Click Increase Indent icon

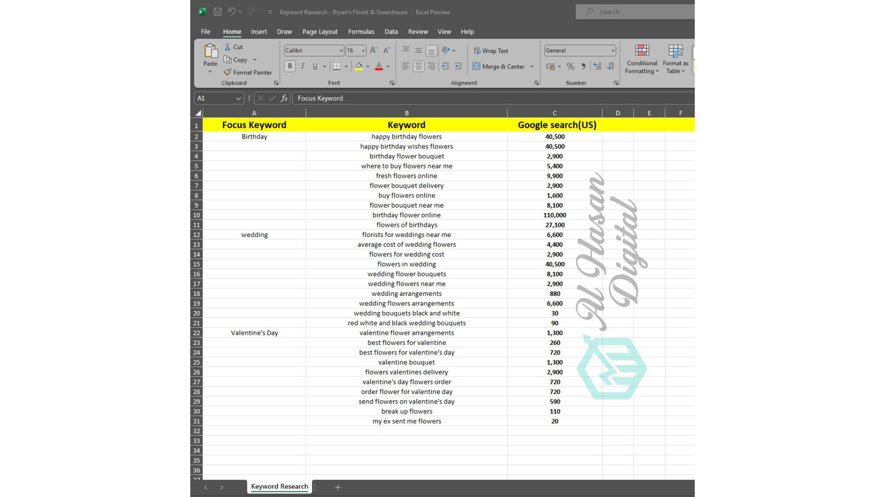click(459, 66)
